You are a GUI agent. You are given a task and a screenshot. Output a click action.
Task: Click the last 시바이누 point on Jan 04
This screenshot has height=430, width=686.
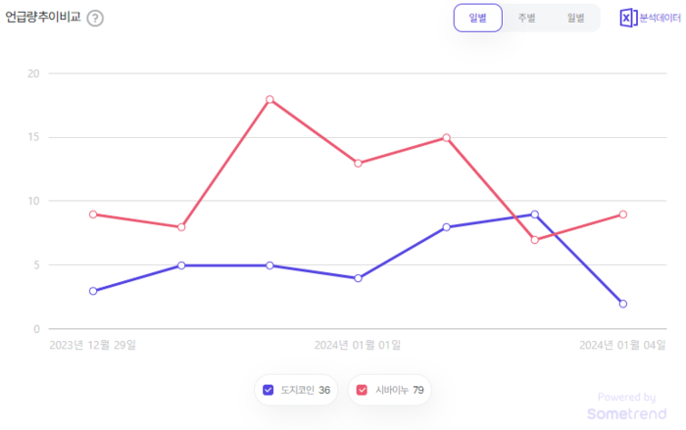[622, 215]
